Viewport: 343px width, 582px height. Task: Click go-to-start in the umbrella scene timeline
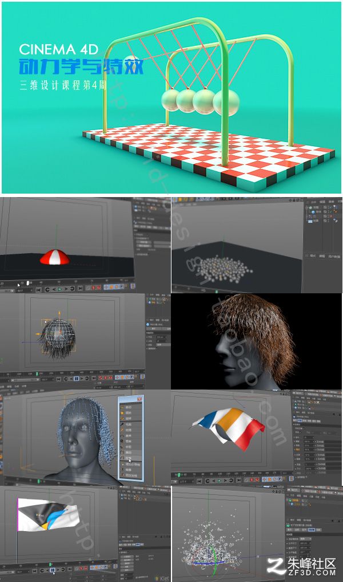pos(39,290)
